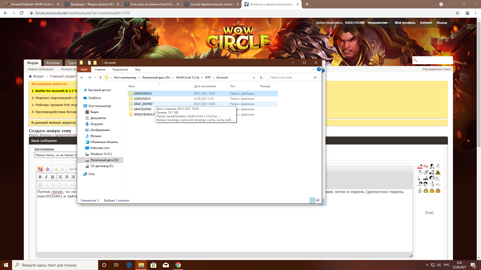Click the Underline formatting icon
The height and width of the screenshot is (270, 481).
tap(52, 177)
